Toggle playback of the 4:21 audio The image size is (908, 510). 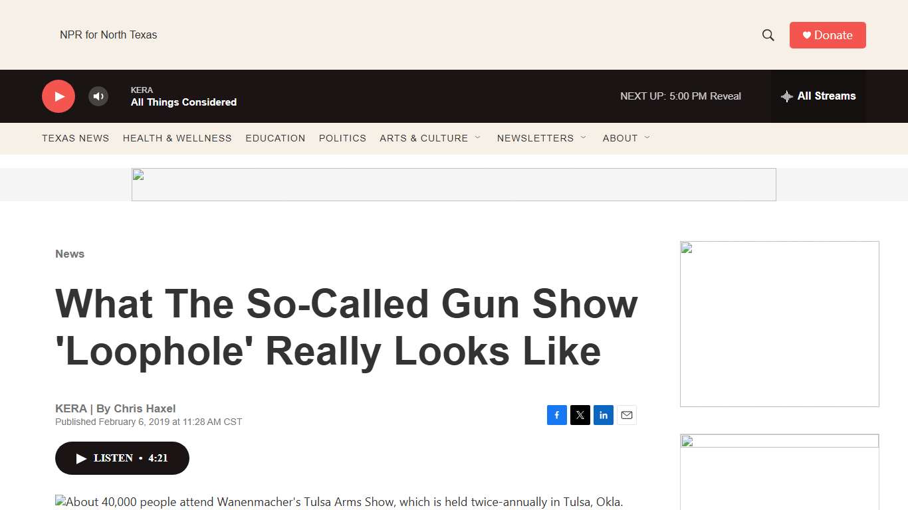coord(122,458)
